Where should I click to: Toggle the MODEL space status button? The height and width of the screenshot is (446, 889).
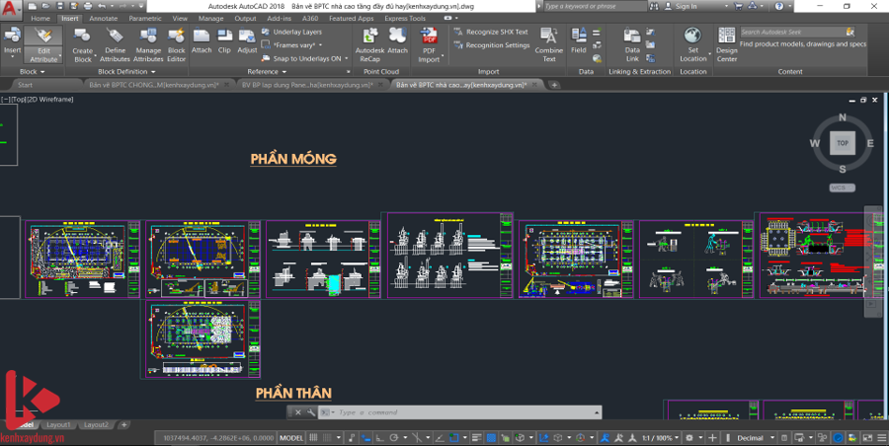coord(291,437)
